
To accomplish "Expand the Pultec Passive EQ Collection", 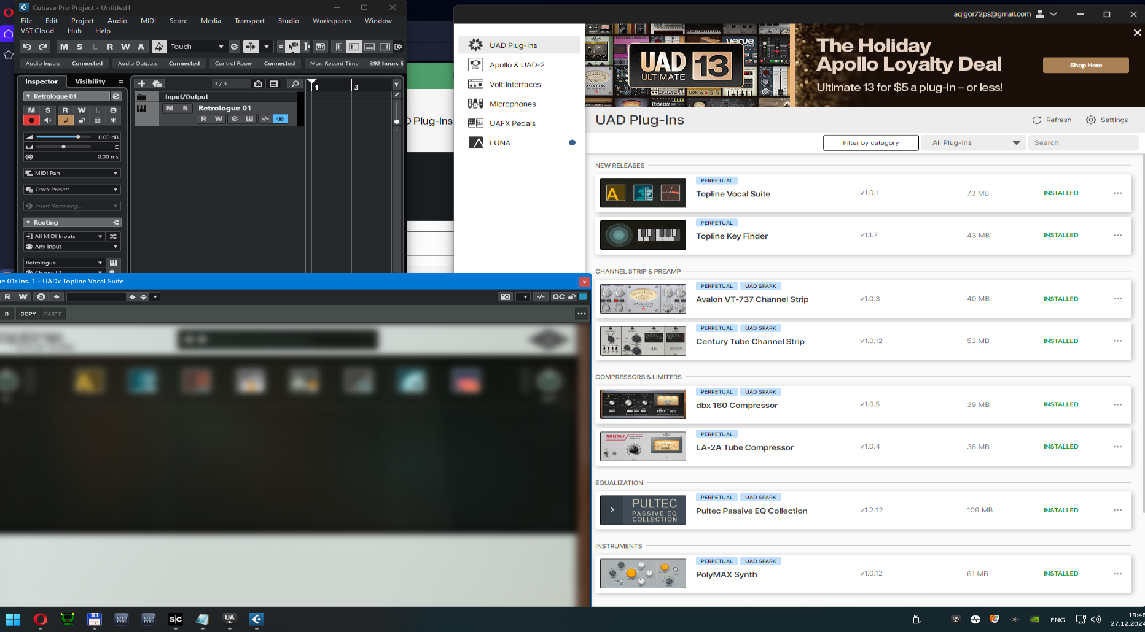I will (x=612, y=510).
